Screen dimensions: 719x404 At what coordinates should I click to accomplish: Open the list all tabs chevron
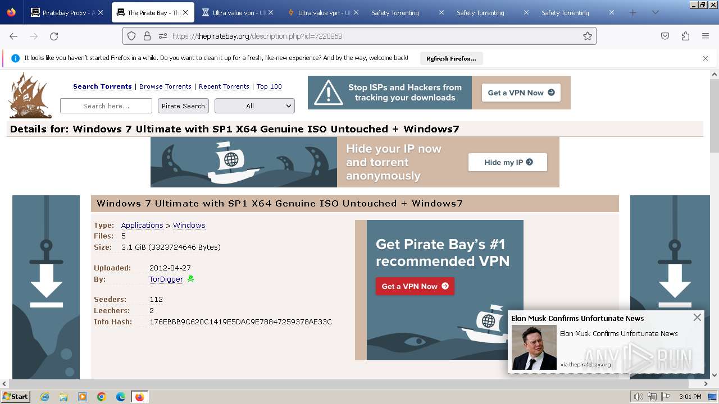[x=655, y=12]
